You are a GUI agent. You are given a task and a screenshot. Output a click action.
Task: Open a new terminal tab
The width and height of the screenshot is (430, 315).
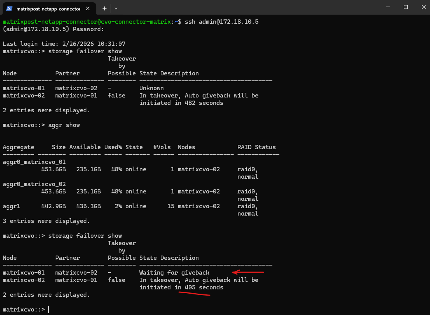(x=104, y=8)
